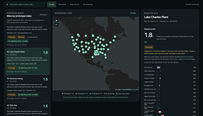Image resolution: width=203 pixels, height=116 pixels.
Task: Focus the Find a site search field
Action: click(x=25, y=5)
